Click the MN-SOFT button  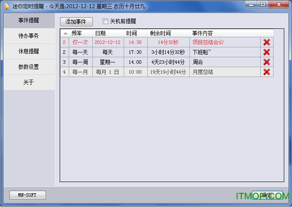coord(27,195)
